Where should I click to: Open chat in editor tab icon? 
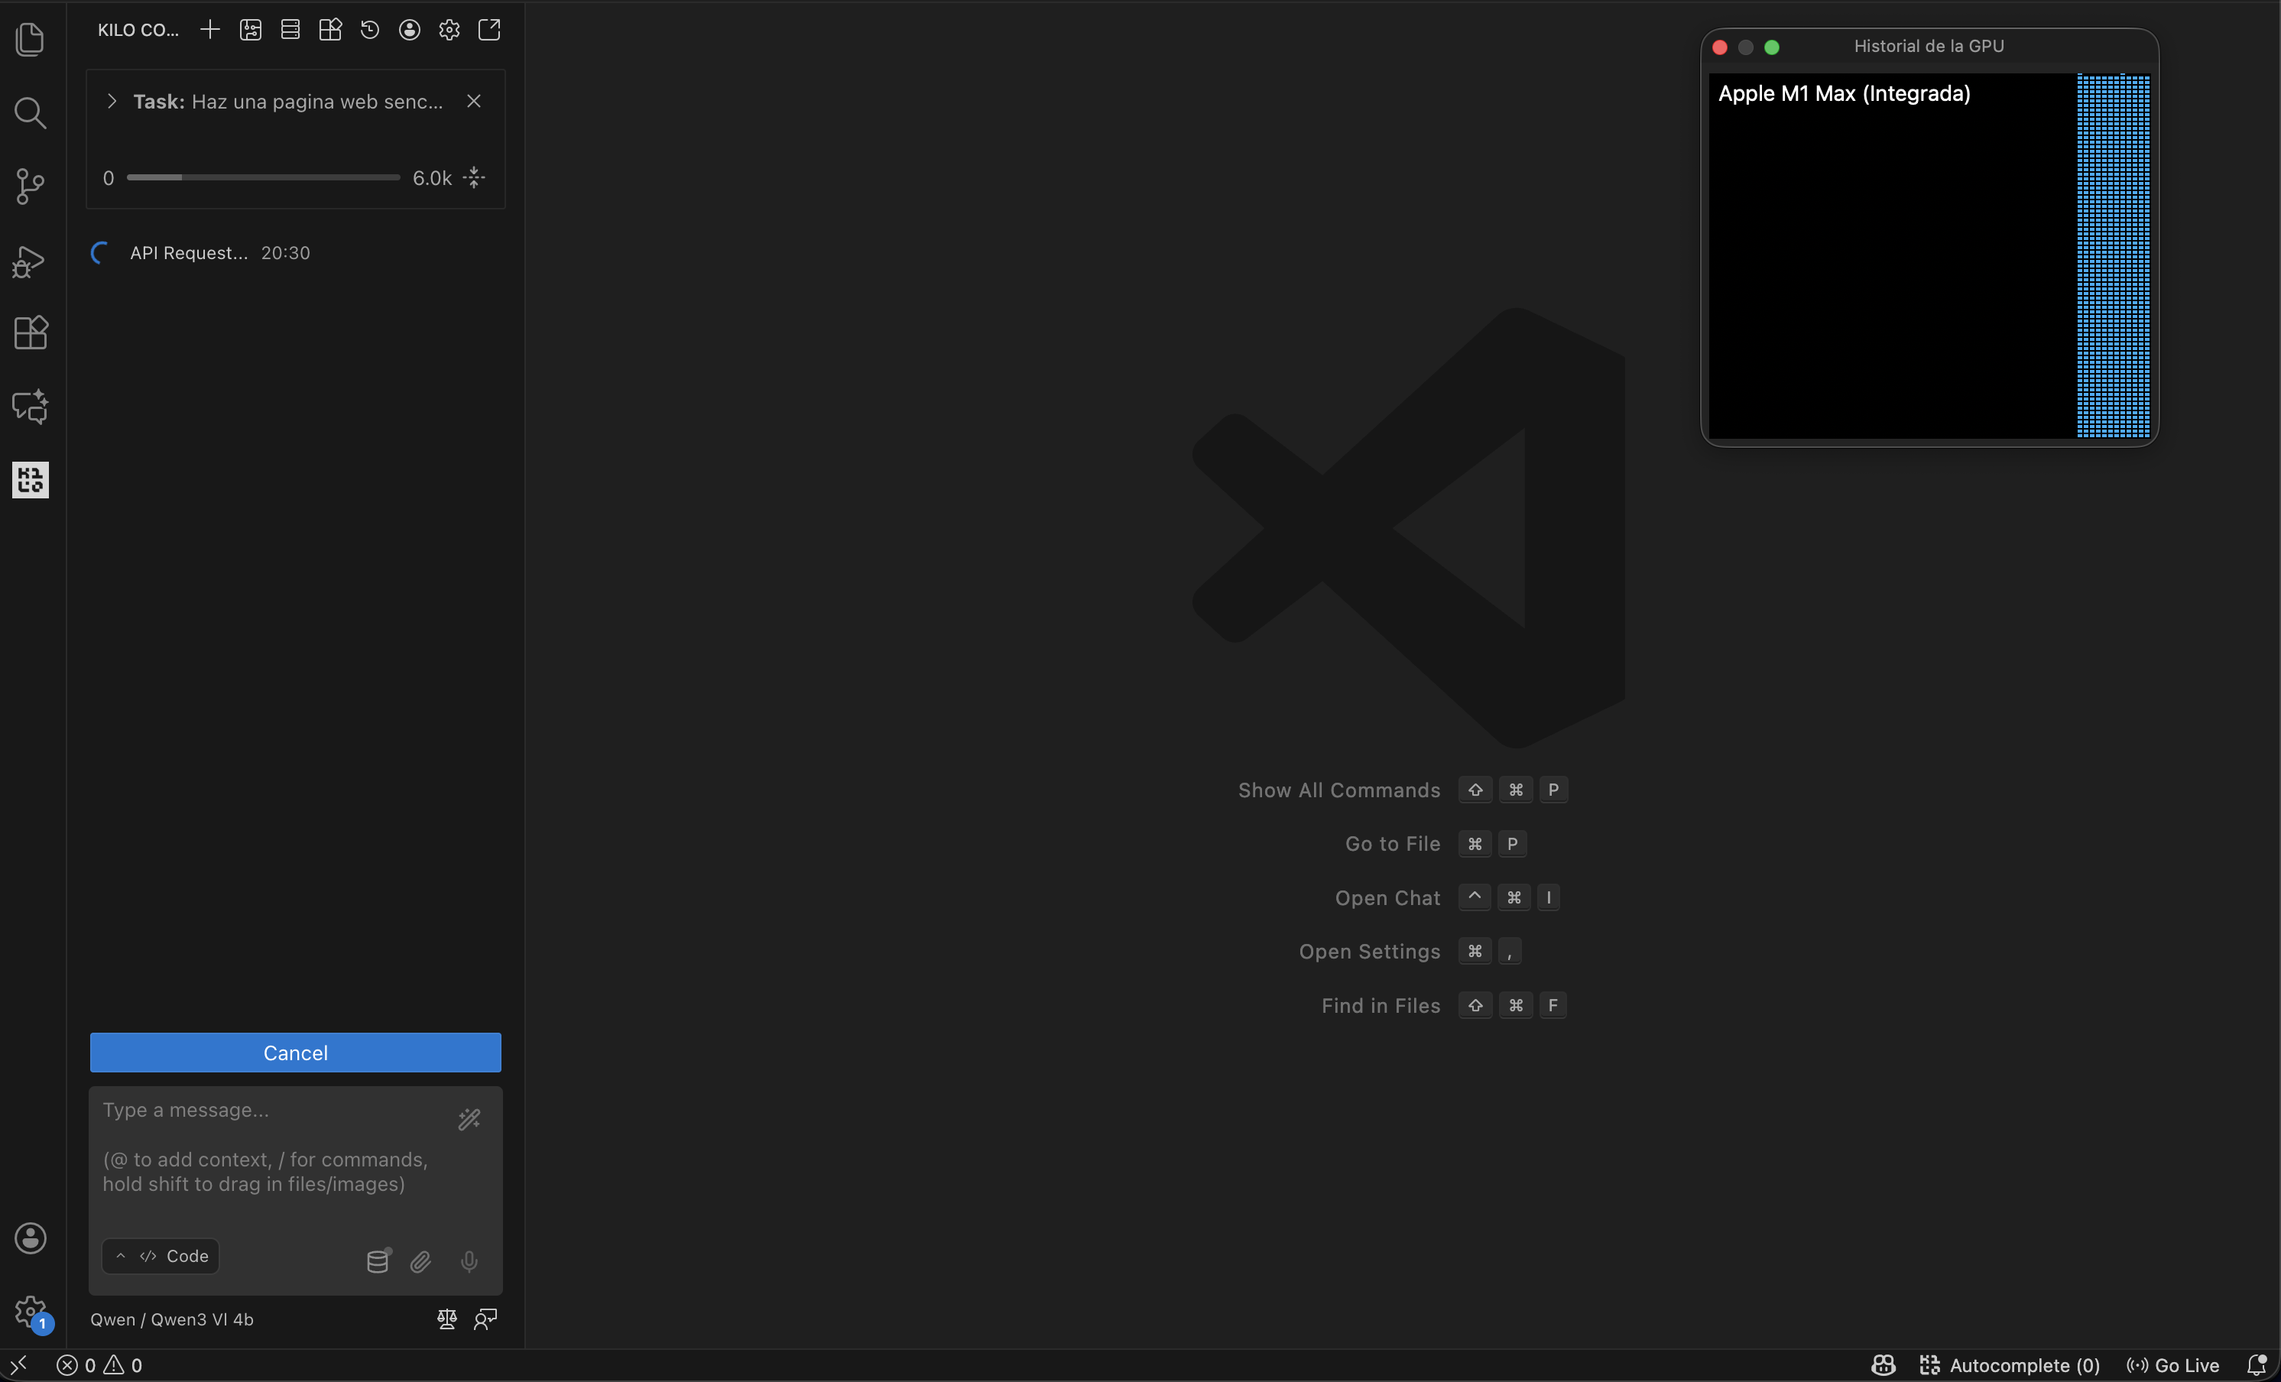(490, 30)
